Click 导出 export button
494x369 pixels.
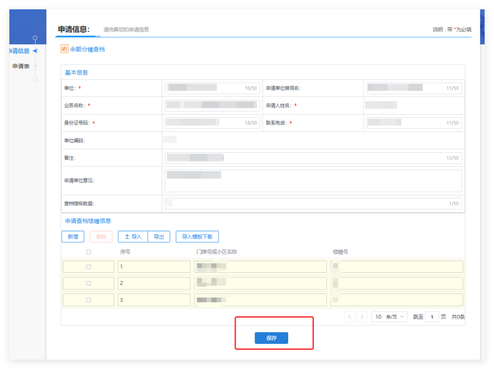coord(159,237)
